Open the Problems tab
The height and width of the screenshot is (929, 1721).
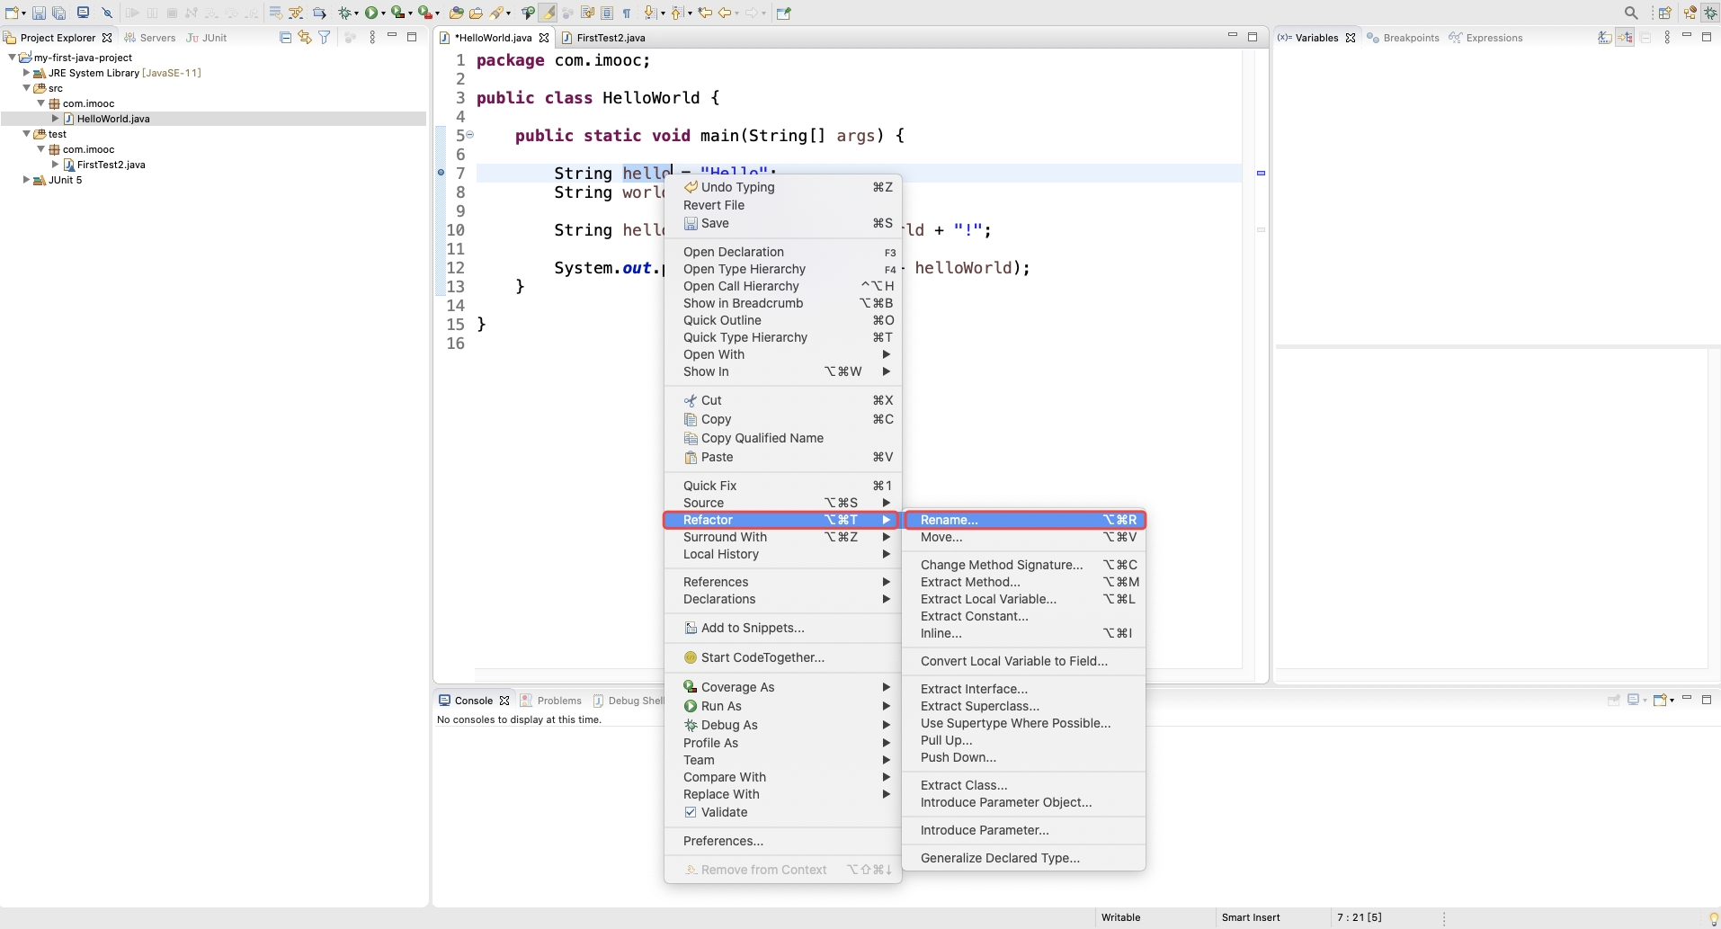550,701
